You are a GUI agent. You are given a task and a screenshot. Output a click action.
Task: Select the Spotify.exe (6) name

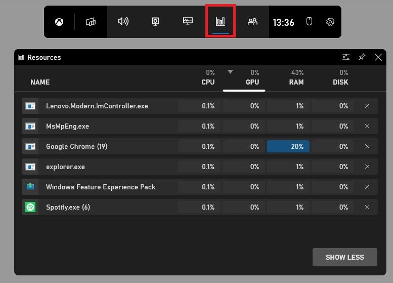coord(68,207)
